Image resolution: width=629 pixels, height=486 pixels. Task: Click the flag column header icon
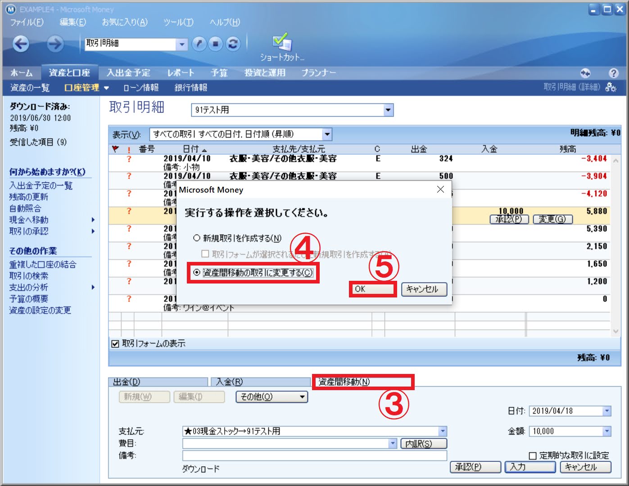click(x=115, y=149)
